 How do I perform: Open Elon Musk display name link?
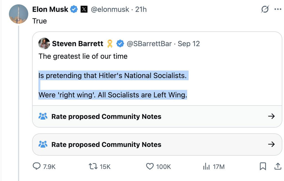click(x=50, y=9)
